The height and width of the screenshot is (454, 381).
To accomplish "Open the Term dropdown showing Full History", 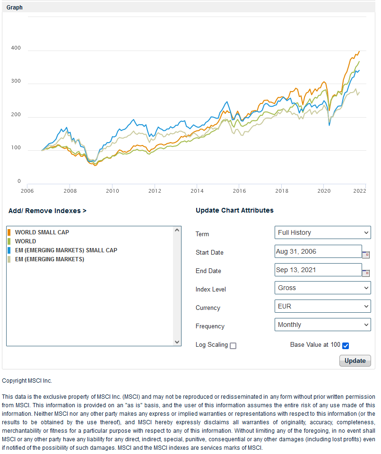I will [322, 232].
